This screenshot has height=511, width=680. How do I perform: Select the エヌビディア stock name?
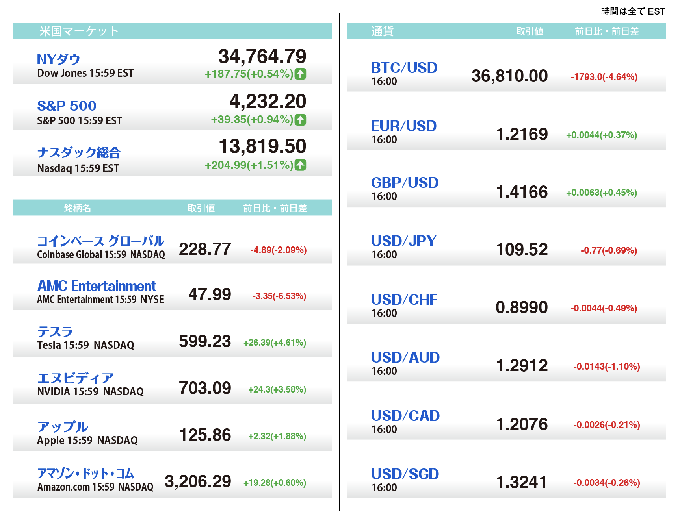(75, 378)
